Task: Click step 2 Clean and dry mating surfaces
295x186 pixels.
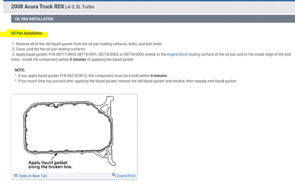Action: point(49,49)
